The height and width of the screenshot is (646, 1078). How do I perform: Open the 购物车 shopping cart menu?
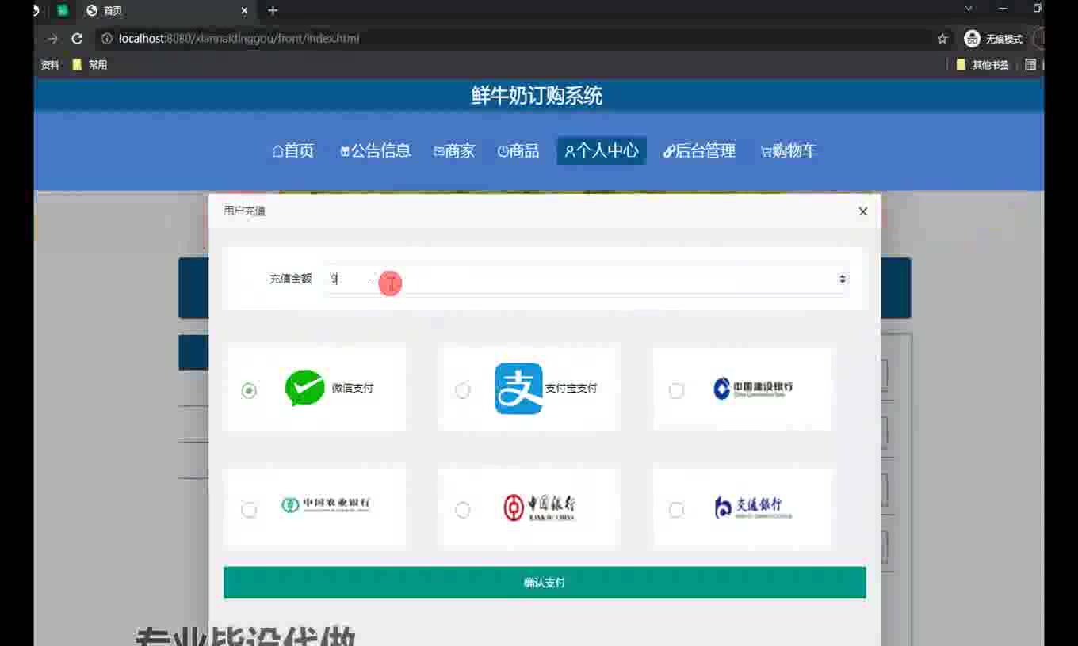[789, 150]
